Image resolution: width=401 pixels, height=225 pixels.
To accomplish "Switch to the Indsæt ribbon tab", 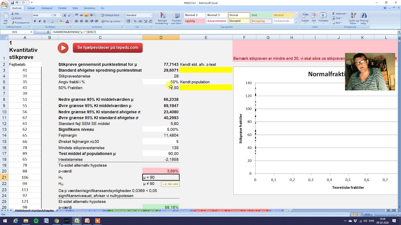I will [31, 8].
